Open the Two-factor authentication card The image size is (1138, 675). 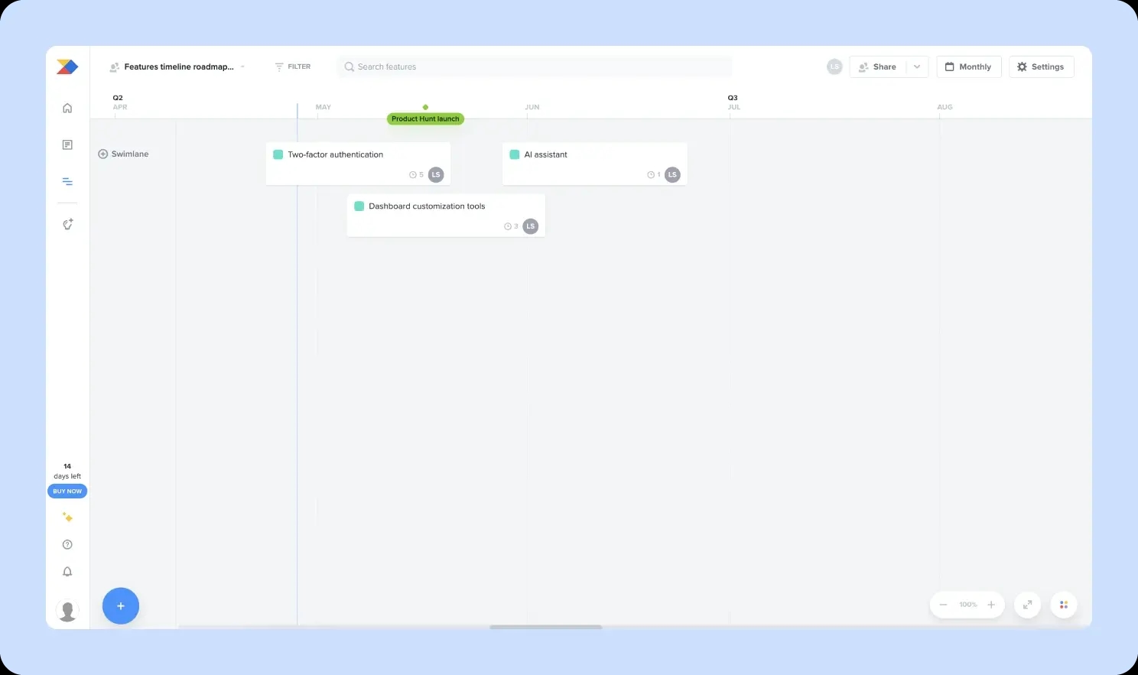pyautogui.click(x=358, y=164)
